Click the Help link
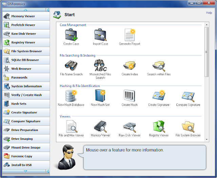Screen dimensions: 217x178 click(209, 13)
